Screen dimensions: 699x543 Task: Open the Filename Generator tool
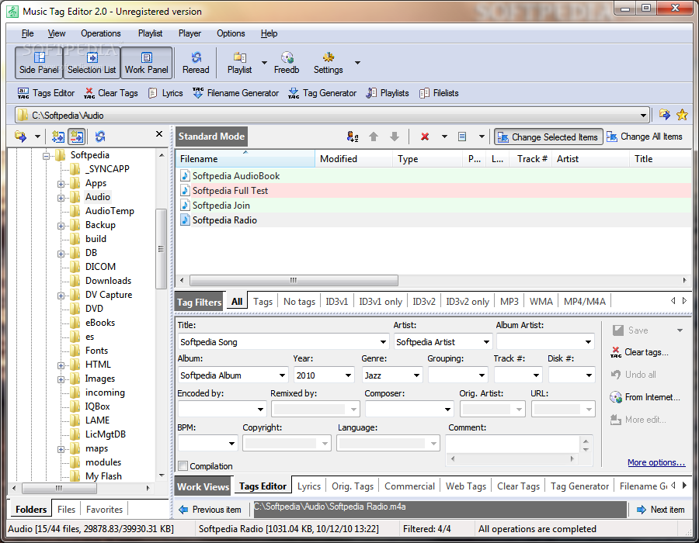pos(235,93)
